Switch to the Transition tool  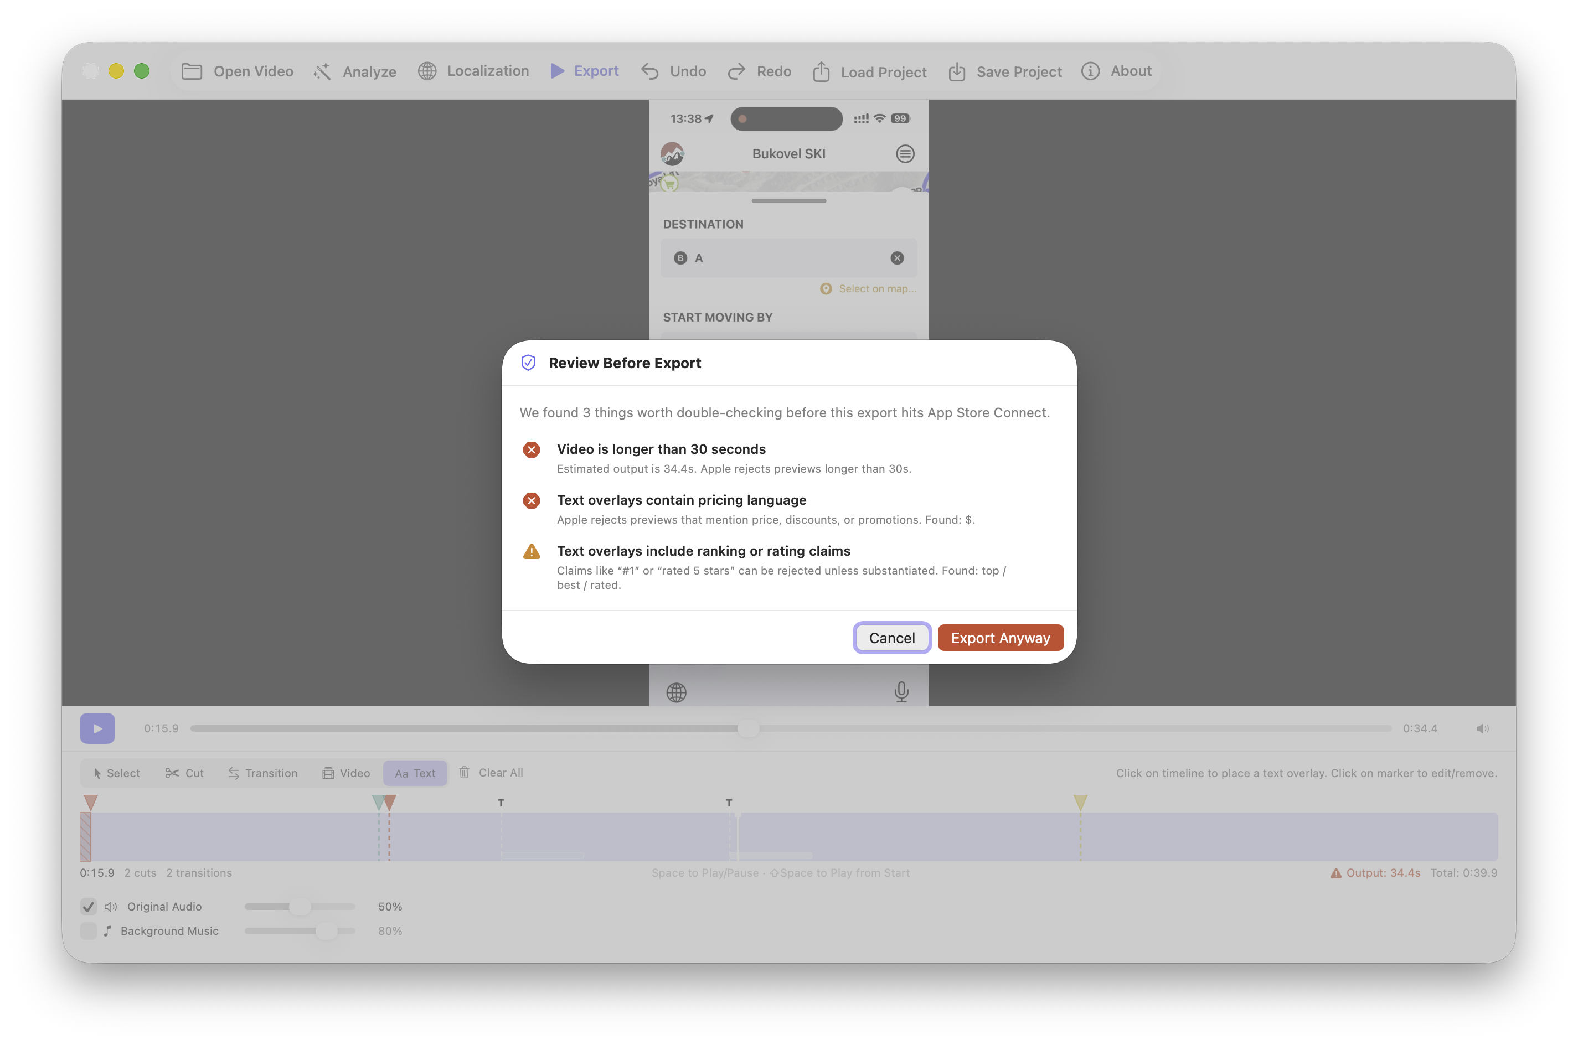click(x=262, y=773)
